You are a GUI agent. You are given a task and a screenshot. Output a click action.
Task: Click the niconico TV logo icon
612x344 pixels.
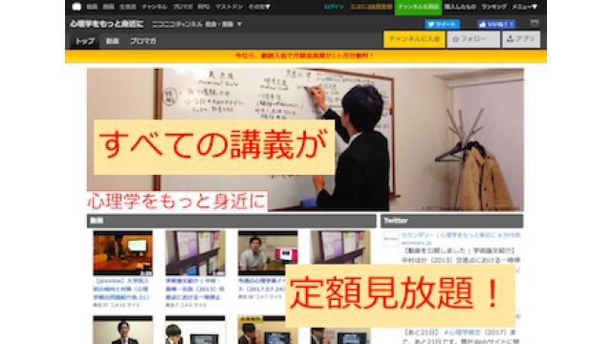pos(76,7)
